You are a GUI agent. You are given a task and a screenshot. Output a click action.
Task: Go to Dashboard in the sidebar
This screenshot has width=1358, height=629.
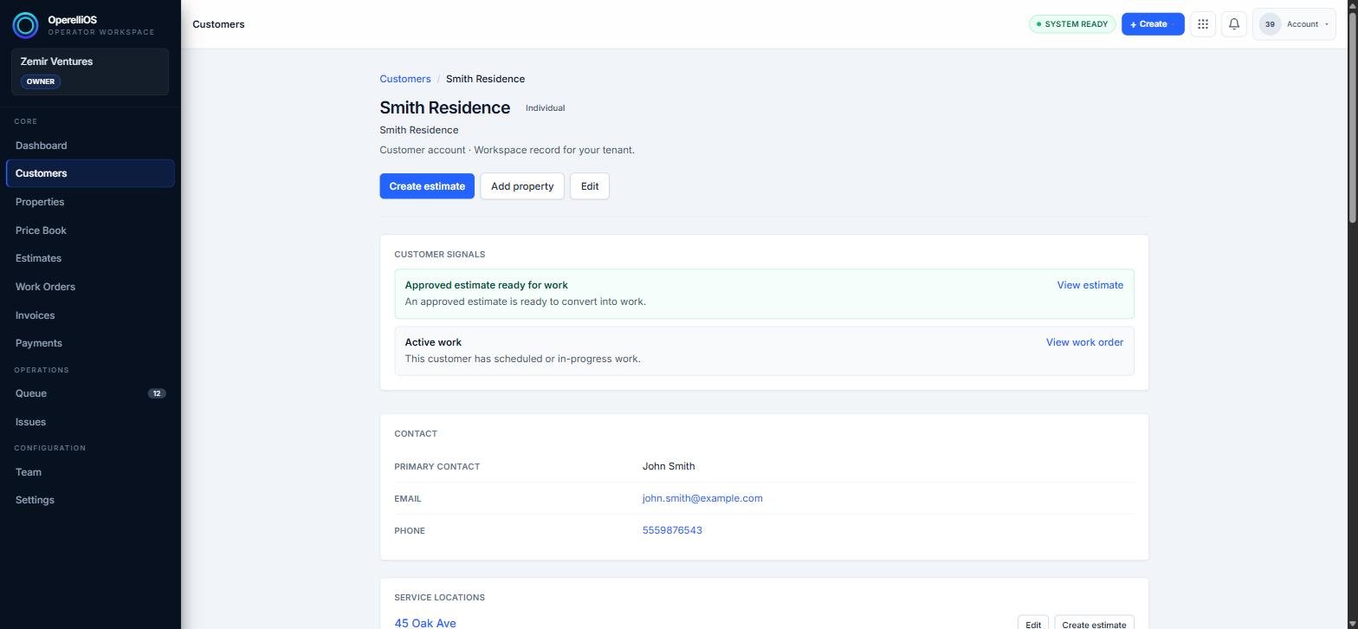(90, 146)
